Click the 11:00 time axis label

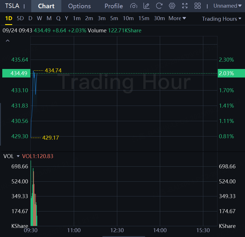click(x=74, y=230)
